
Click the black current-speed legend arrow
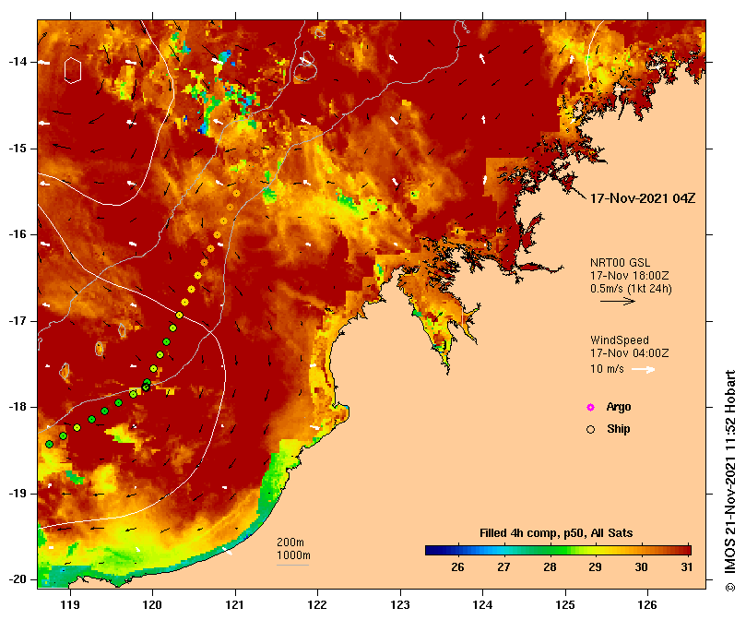pyautogui.click(x=618, y=301)
